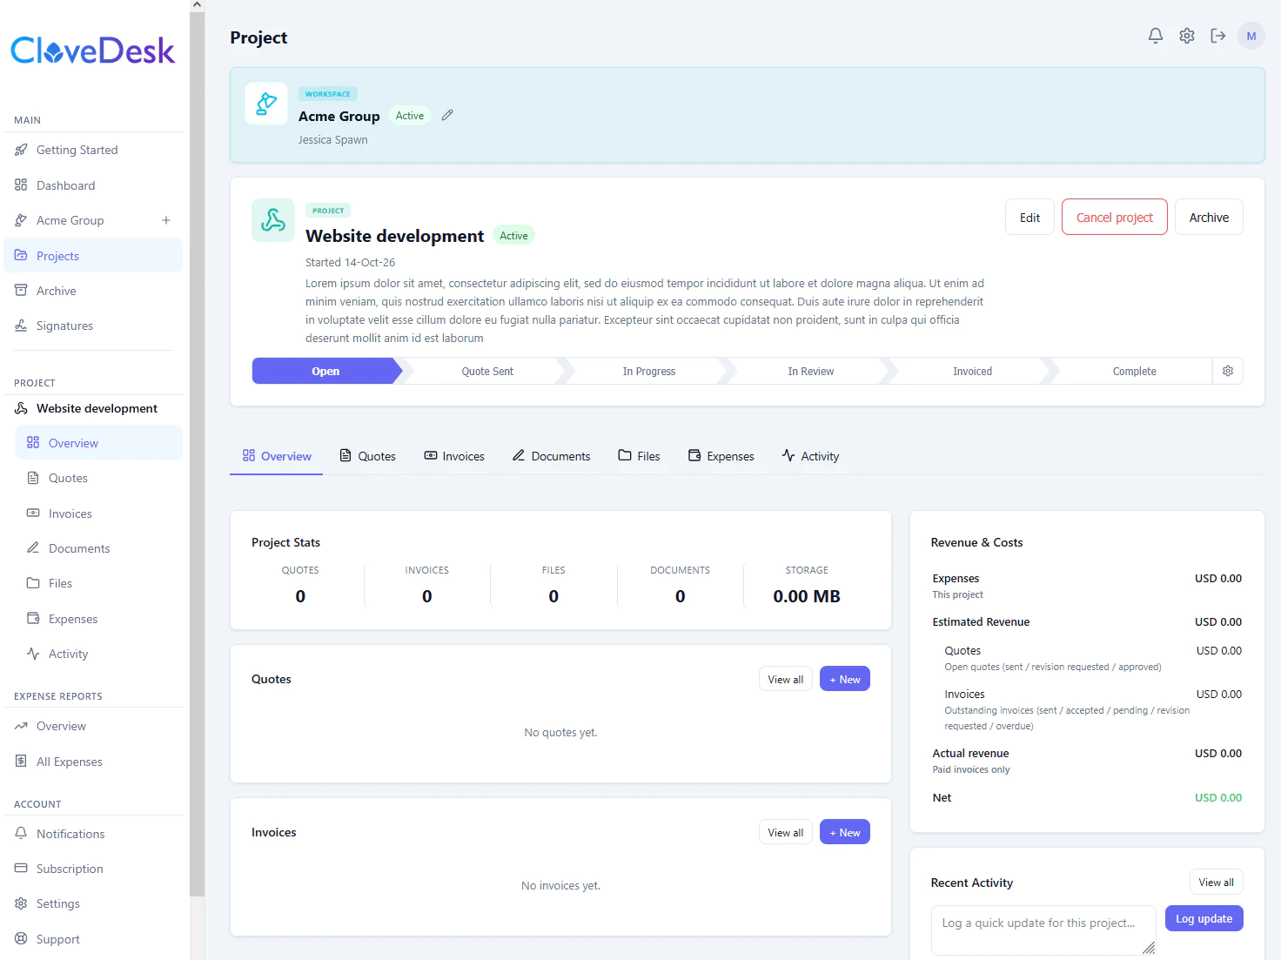This screenshot has width=1281, height=960.
Task: Click View all in Recent Activity
Action: [1216, 883]
